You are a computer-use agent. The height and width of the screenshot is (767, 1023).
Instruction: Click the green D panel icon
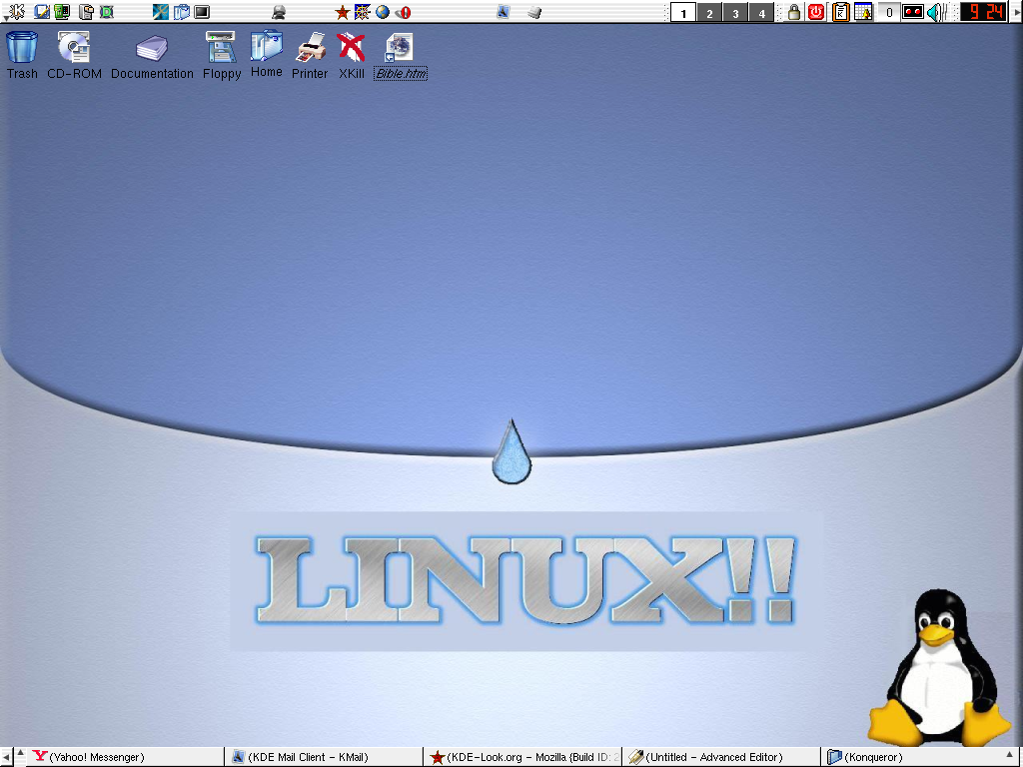tap(106, 11)
